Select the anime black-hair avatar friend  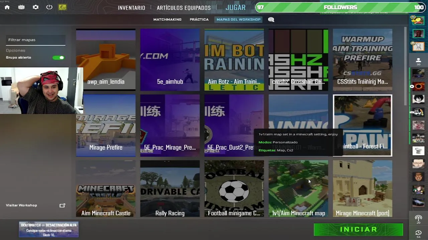[418, 99]
